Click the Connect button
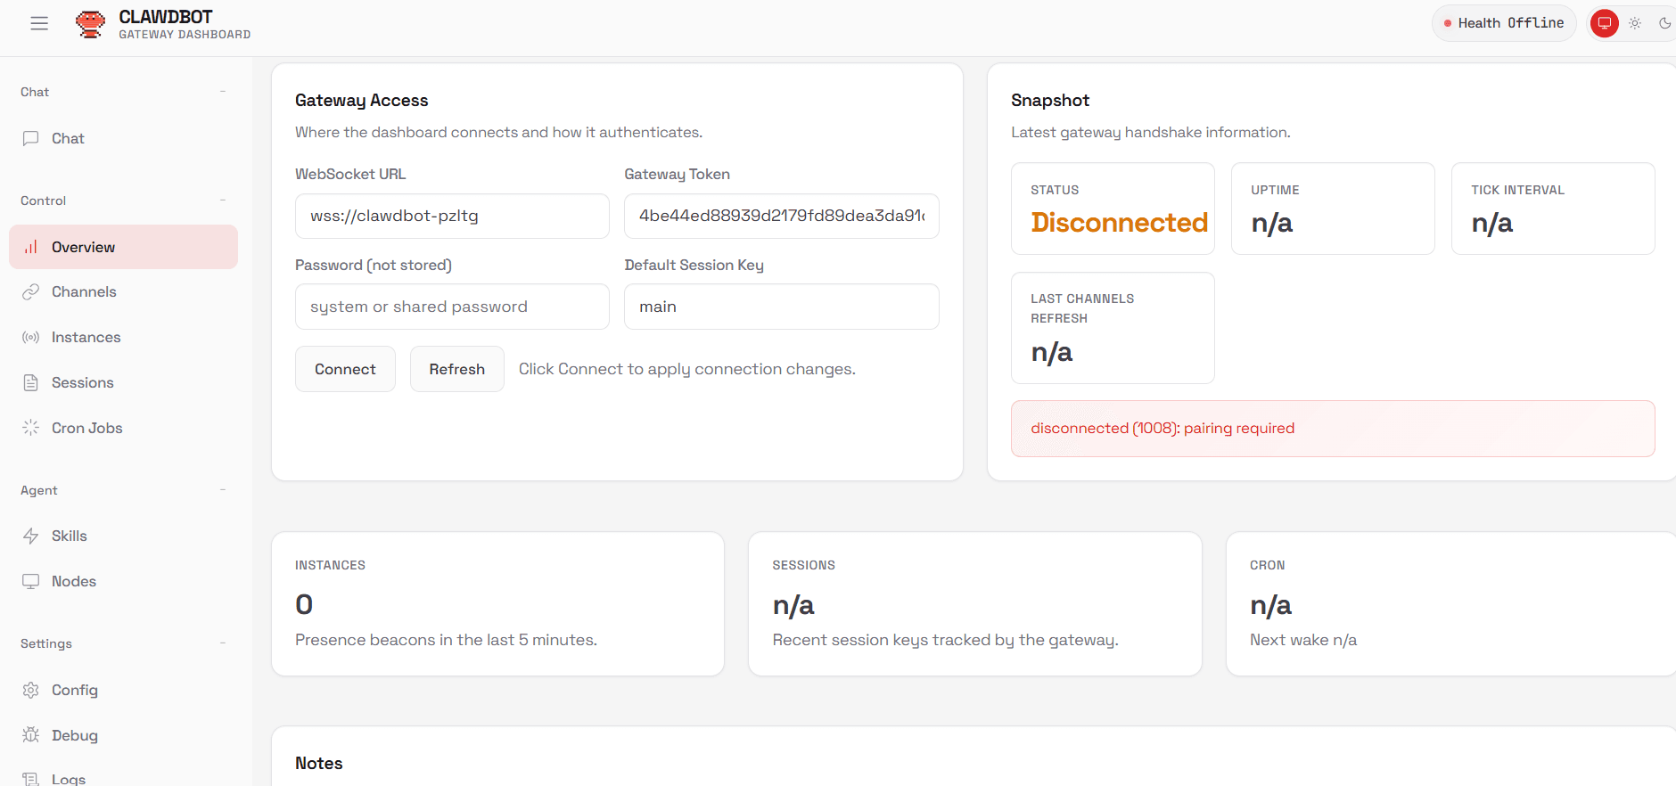Viewport: 1676px width, 786px height. pos(345,369)
